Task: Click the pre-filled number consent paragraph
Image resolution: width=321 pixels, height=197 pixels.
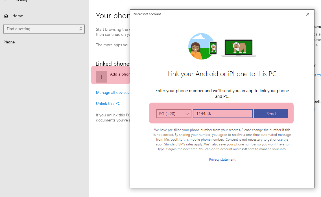Action: click(x=222, y=140)
